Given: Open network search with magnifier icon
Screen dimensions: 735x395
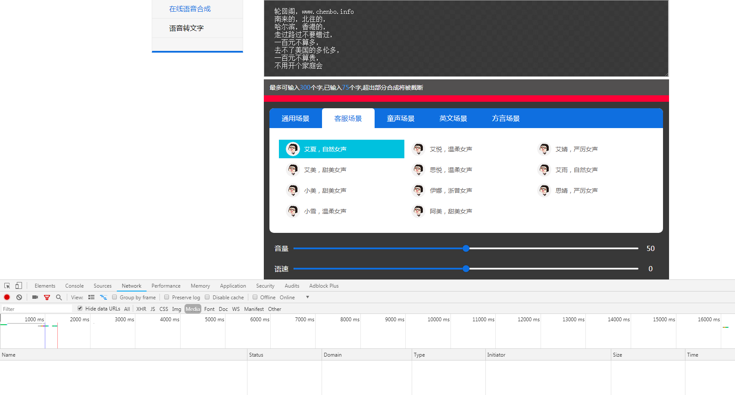Looking at the screenshot, I should (59, 298).
